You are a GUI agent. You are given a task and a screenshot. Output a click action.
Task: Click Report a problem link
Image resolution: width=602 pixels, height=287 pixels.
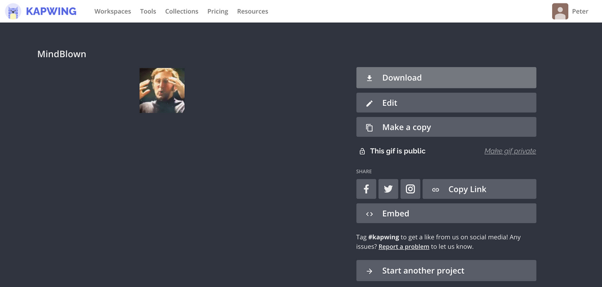pos(404,247)
